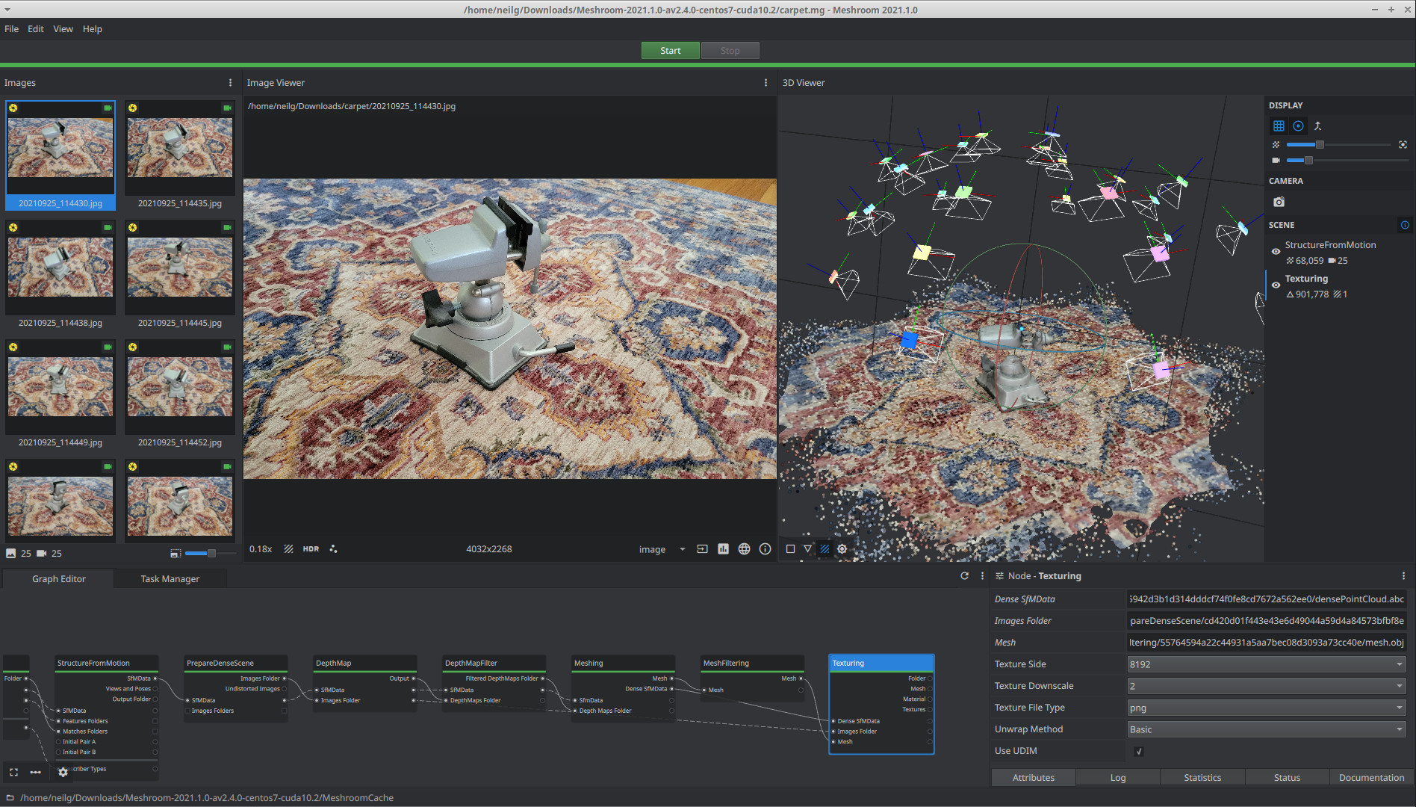The height and width of the screenshot is (807, 1416).
Task: Click the Images Folder input field
Action: tap(1267, 621)
